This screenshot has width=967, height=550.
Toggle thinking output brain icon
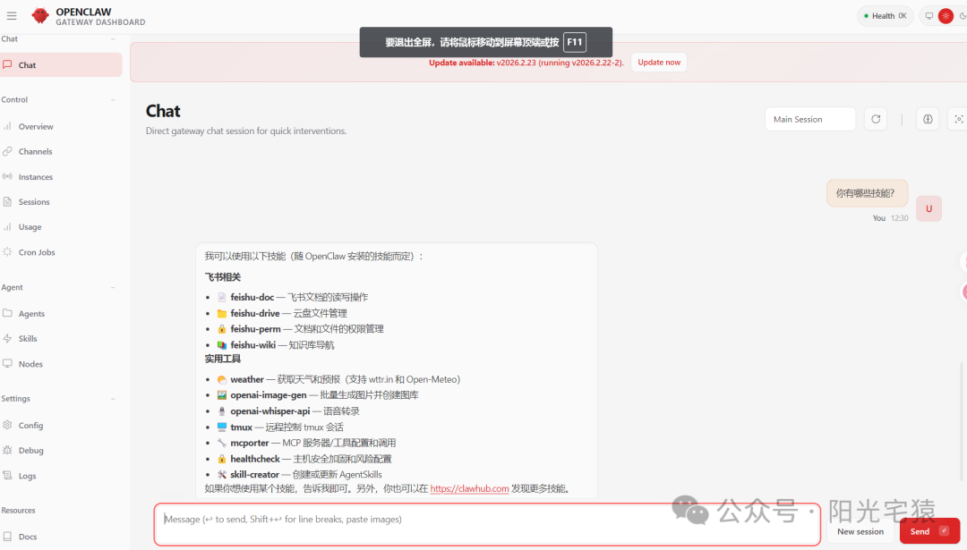(x=928, y=119)
